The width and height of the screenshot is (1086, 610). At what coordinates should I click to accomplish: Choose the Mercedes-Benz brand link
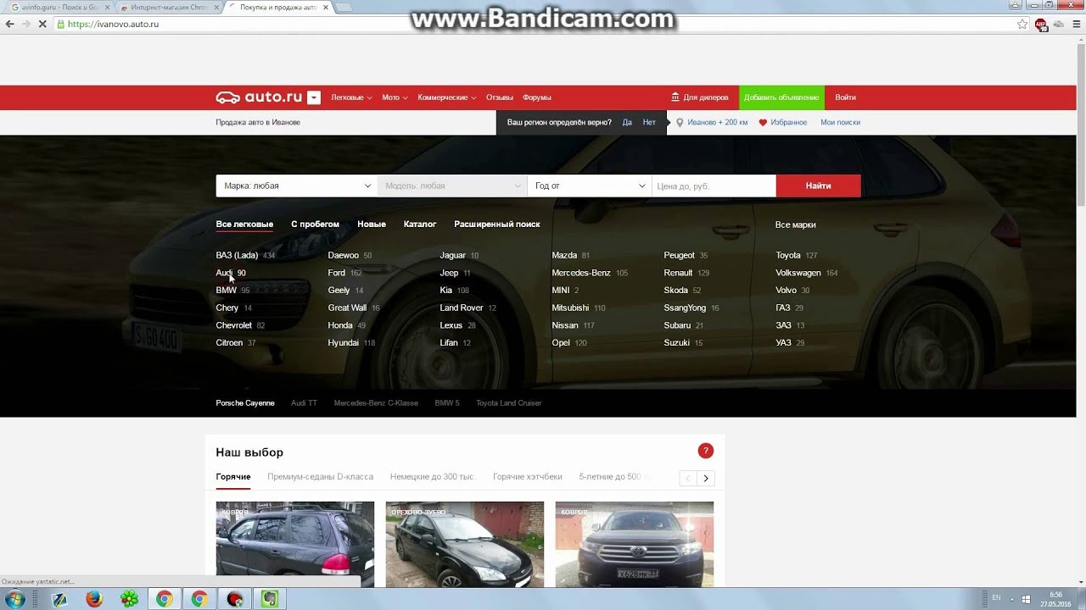pos(581,273)
